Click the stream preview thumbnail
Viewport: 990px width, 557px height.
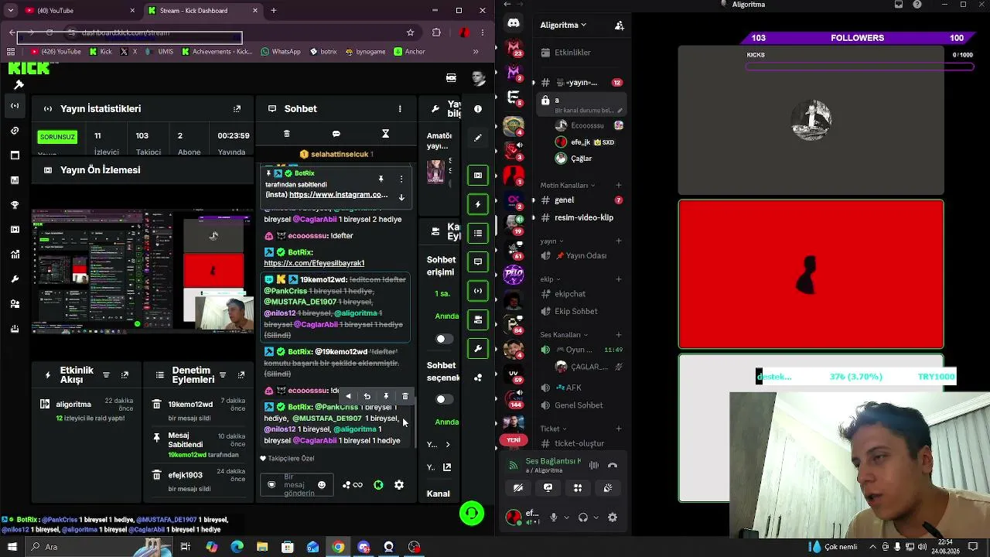[x=142, y=272]
